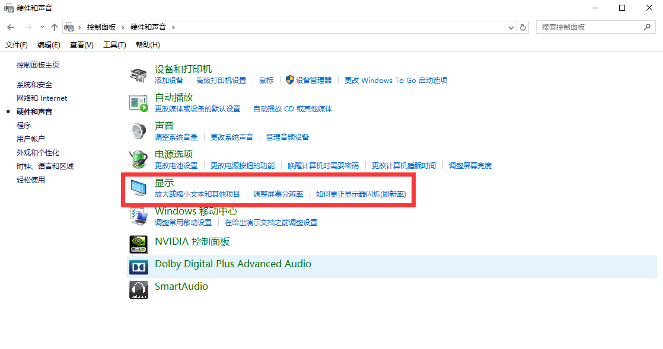The width and height of the screenshot is (663, 349).
Task: Click the 更改电池设置 link
Action: coord(176,166)
